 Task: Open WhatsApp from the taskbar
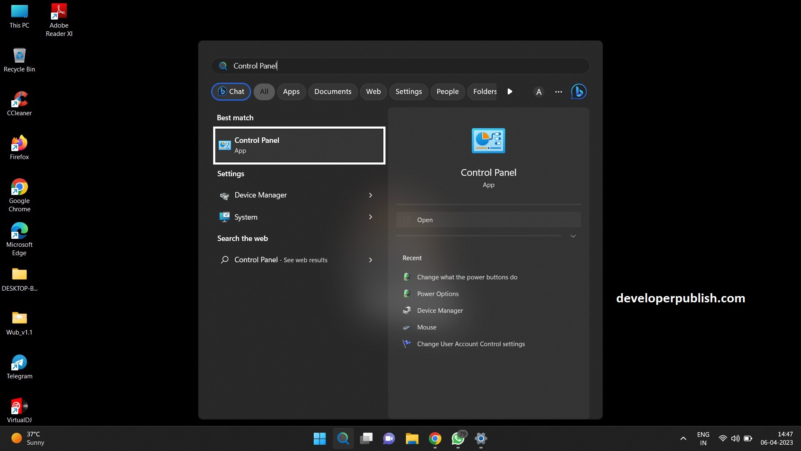point(458,439)
